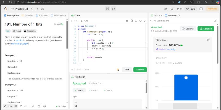
Task: Switch to the Solutions tab
Action: [42, 15]
